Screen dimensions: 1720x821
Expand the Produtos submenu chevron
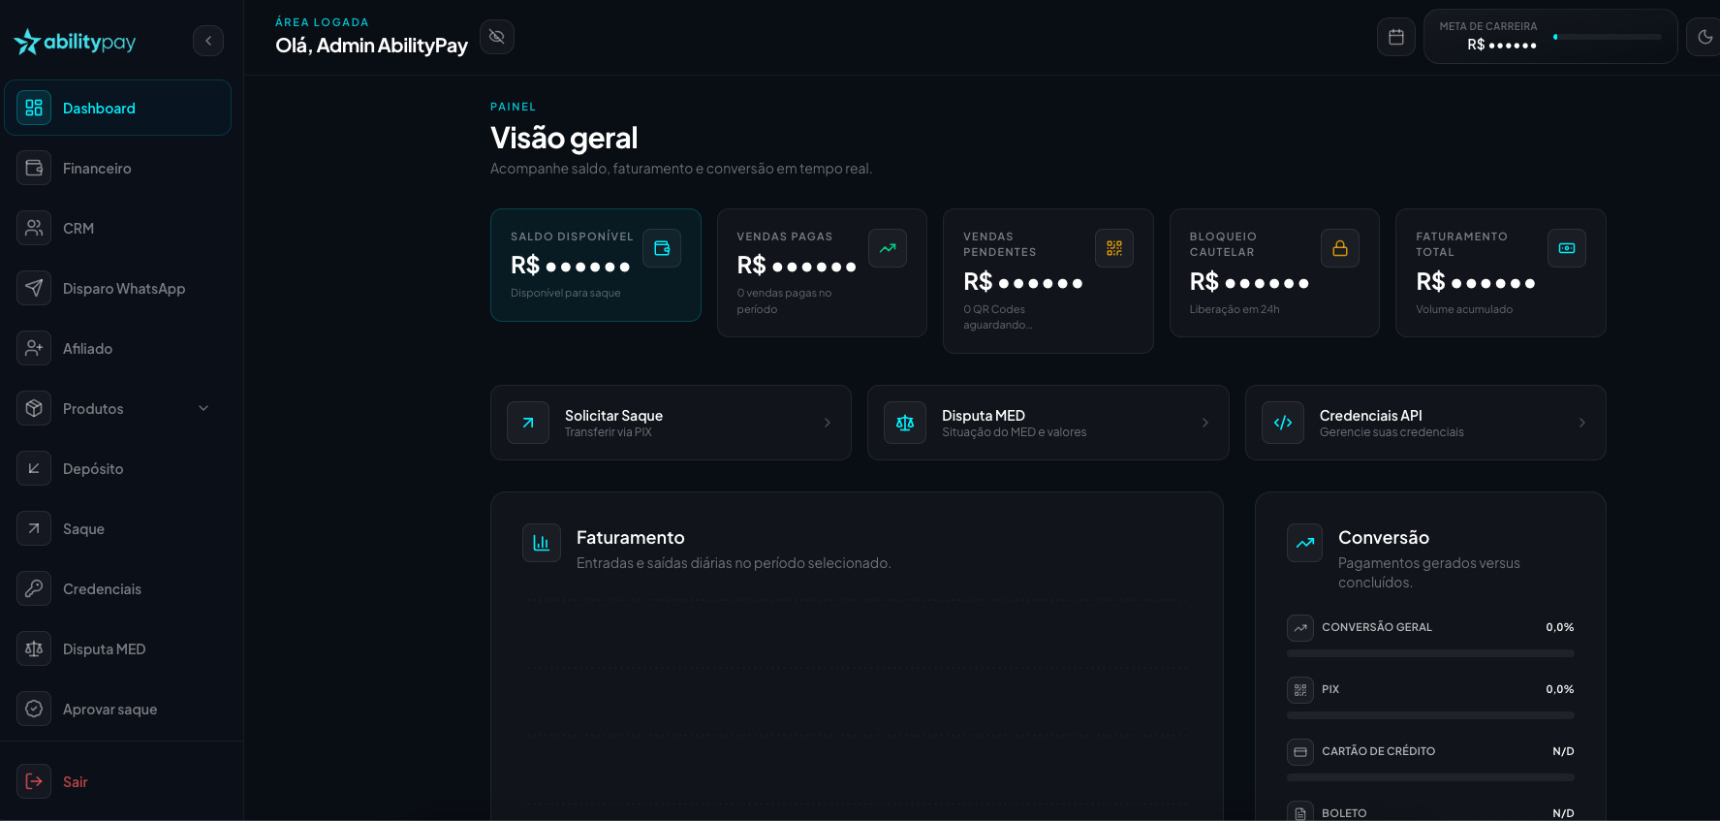point(203,408)
